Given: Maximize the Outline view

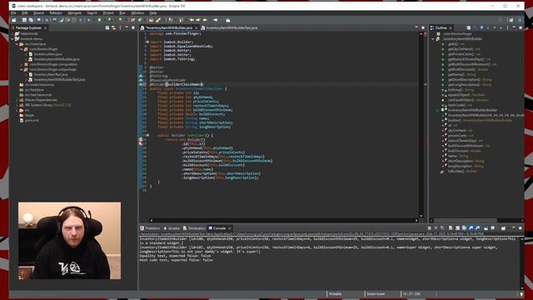Looking at the screenshot, I should coord(521,27).
